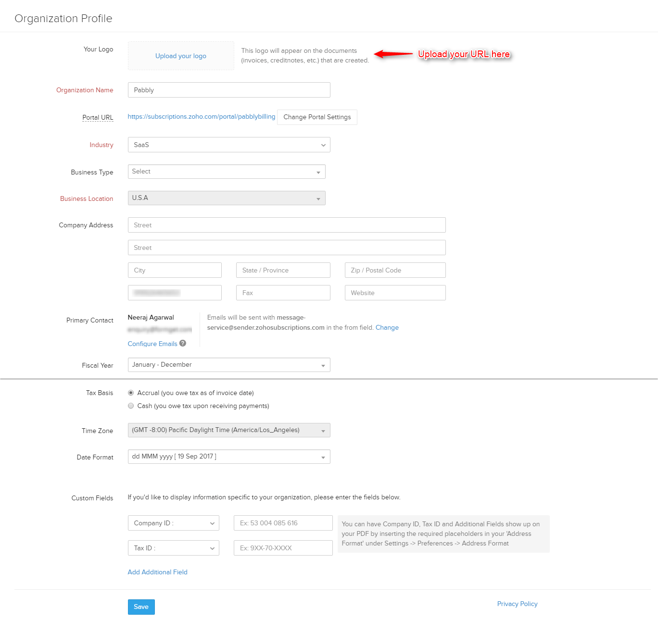Click the Organization Profile heading

pyautogui.click(x=63, y=18)
